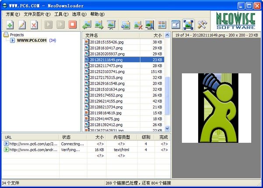Open the 文件及图片(F) menu

[x=37, y=14]
